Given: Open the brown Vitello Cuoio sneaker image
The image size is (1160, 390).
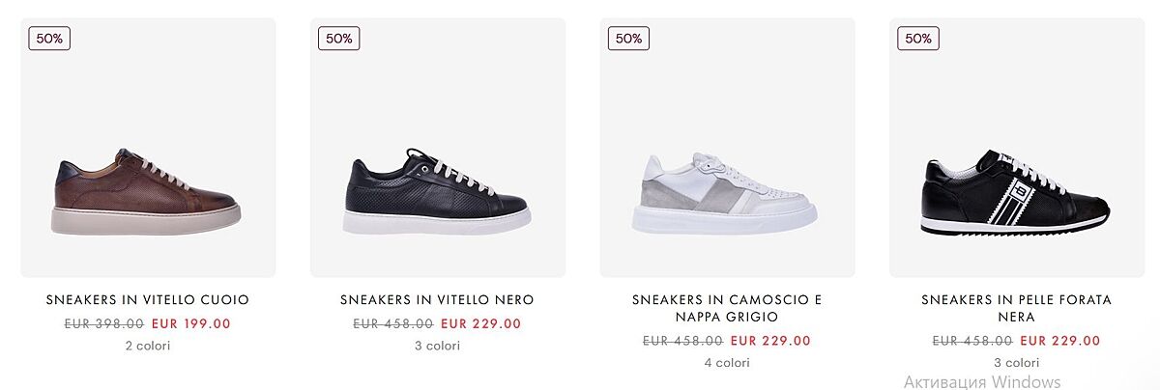Looking at the screenshot, I should tap(148, 190).
